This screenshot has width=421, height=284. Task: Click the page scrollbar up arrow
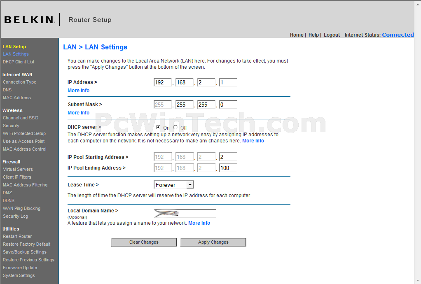418,3
